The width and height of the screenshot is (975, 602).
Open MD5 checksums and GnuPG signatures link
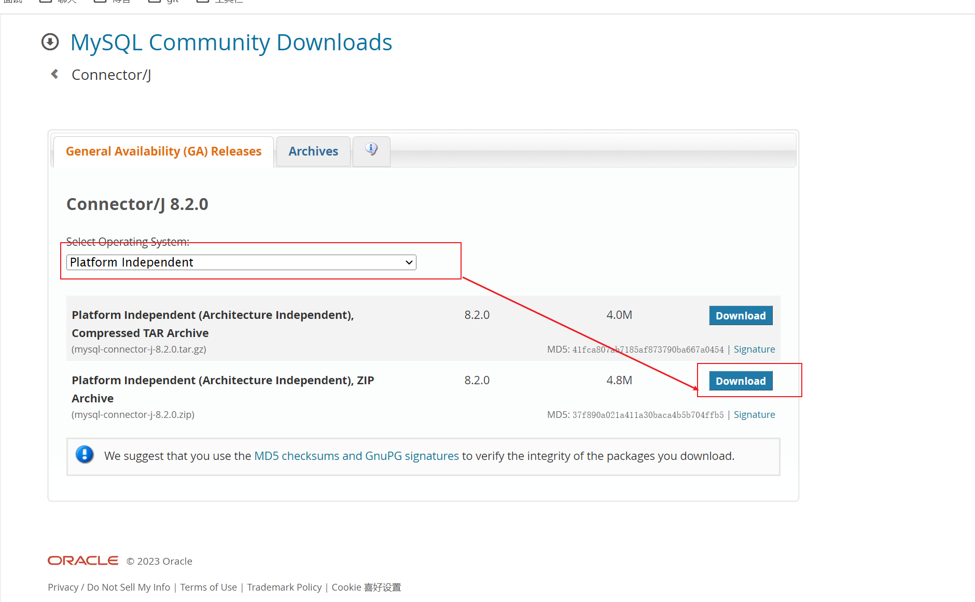356,456
